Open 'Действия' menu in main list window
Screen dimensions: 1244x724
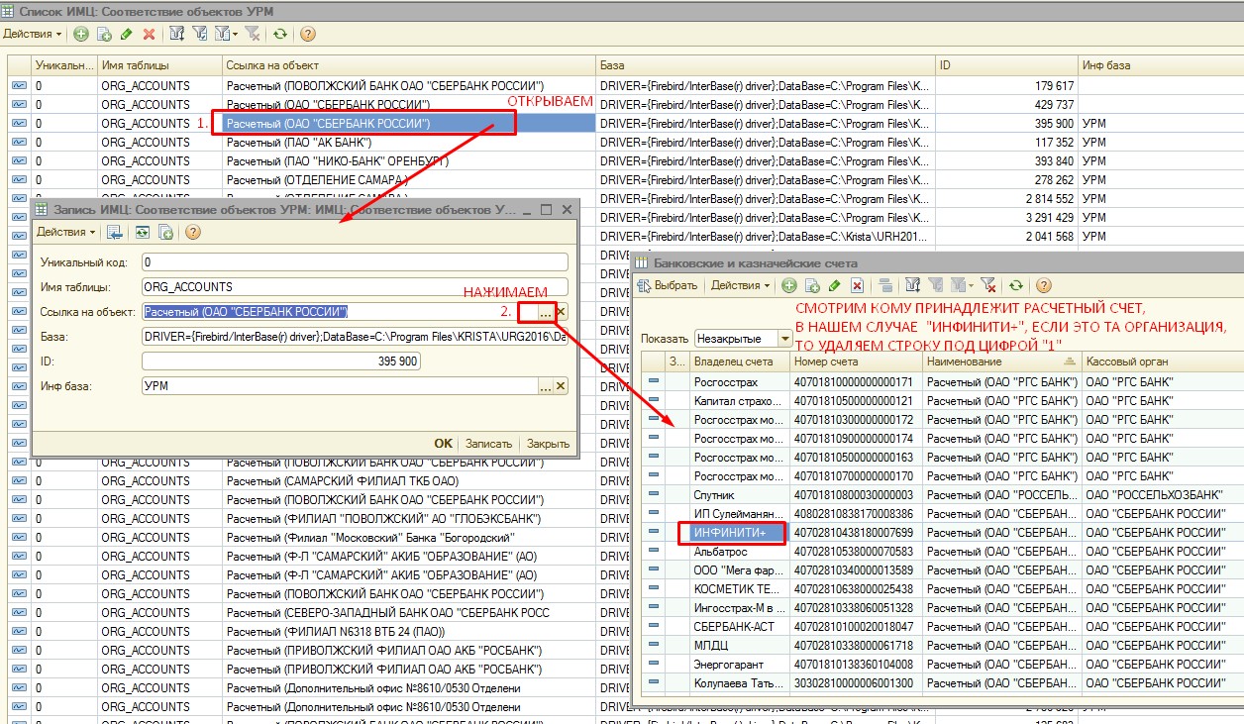point(32,34)
